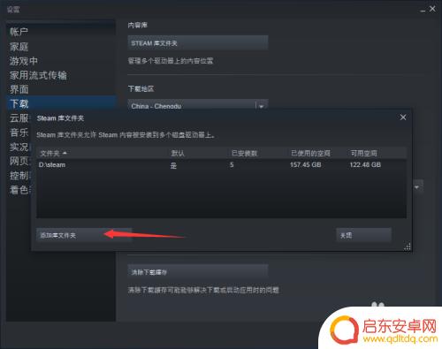Click the installed count 5 cell
Screen dimensions: 442x349
(x=232, y=164)
